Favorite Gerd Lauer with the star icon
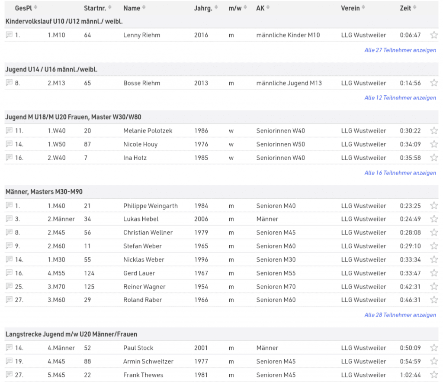443x382 pixels. click(x=434, y=273)
